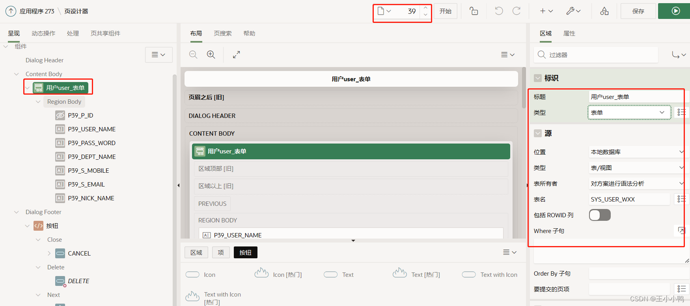Screen dimensions: 690x306
Task: Open the tree panel hamburger menu
Action: [x=159, y=55]
